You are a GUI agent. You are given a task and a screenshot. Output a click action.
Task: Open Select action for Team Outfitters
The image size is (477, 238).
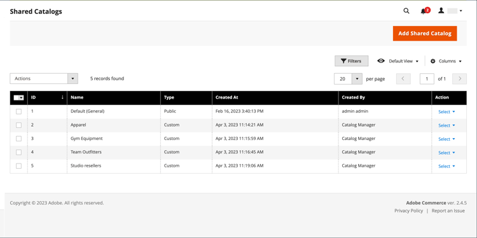click(x=446, y=153)
